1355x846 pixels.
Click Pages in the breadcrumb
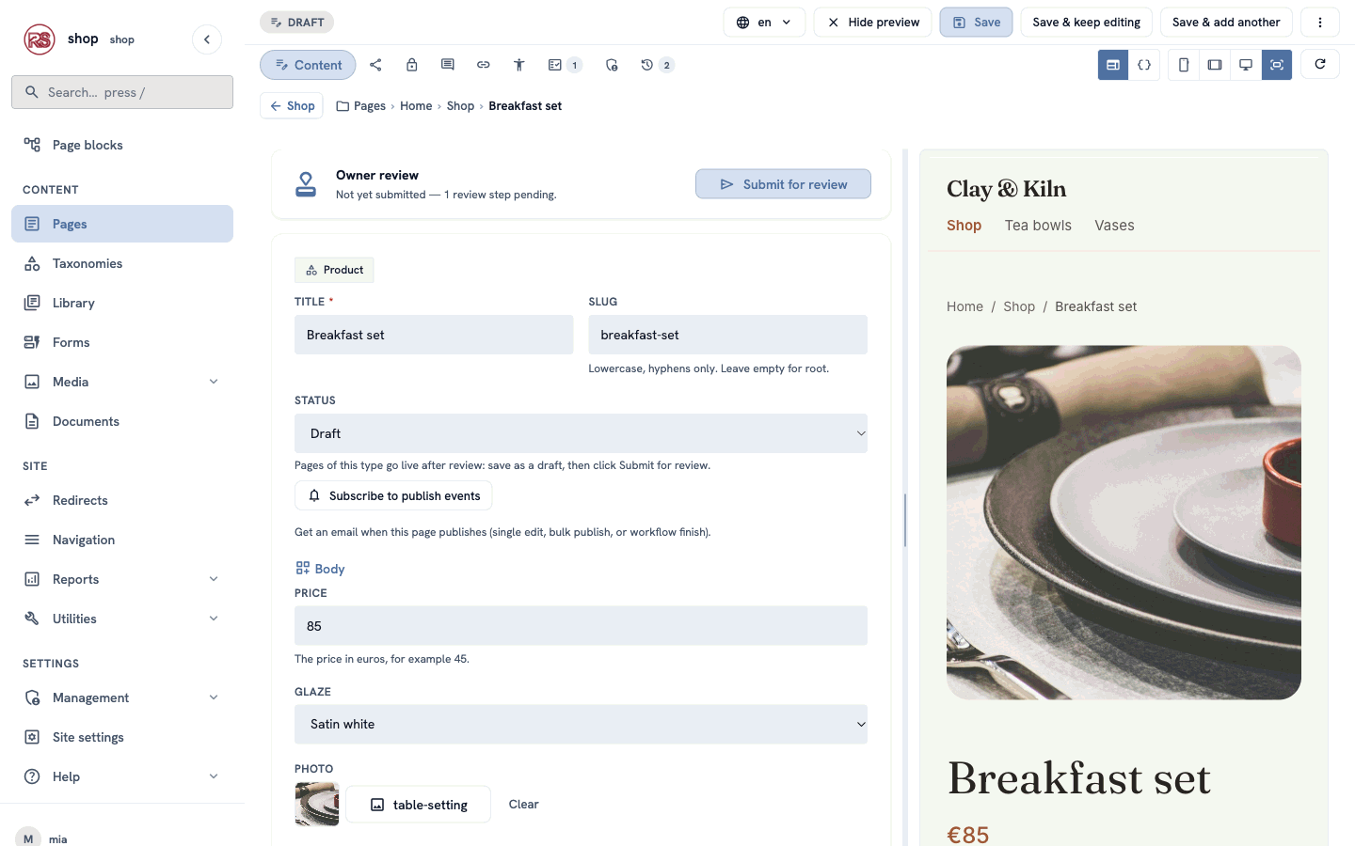[x=361, y=106]
